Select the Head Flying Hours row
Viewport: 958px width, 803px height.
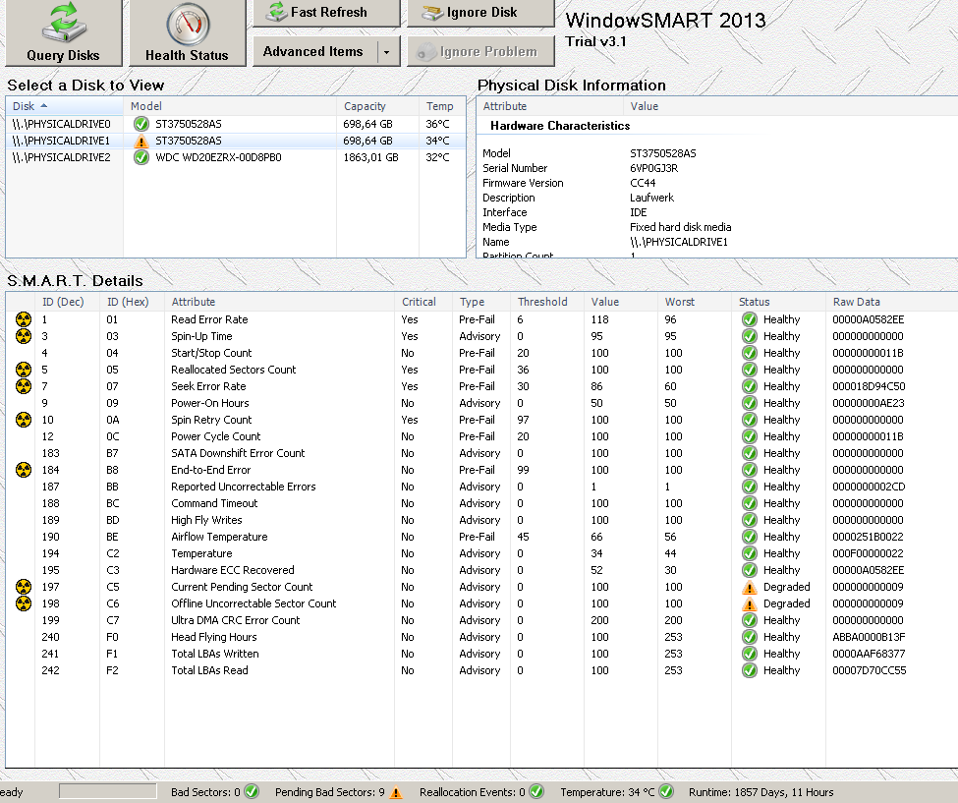coord(481,637)
